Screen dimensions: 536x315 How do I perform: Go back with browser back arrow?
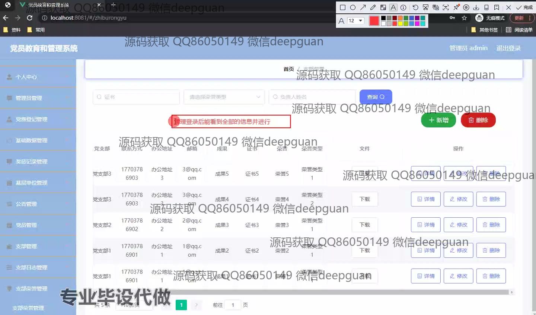click(x=6, y=18)
